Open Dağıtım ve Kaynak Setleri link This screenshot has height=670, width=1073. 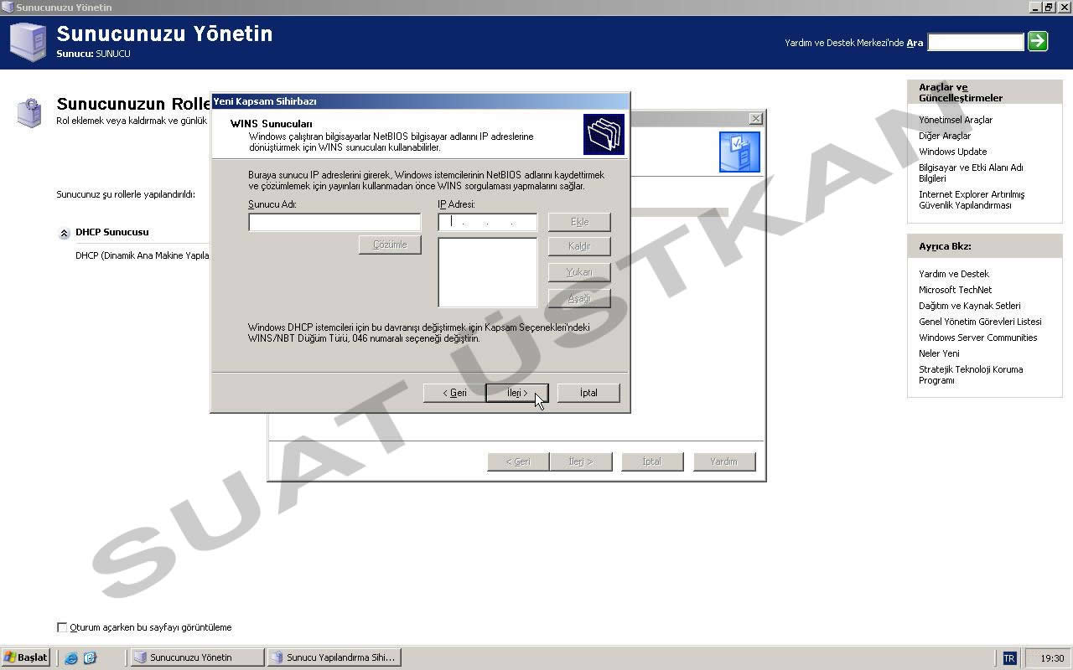point(970,306)
